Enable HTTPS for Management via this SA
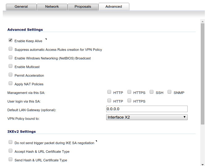Image resolution: width=208 pixels, height=166 pixels. [x=129, y=92]
